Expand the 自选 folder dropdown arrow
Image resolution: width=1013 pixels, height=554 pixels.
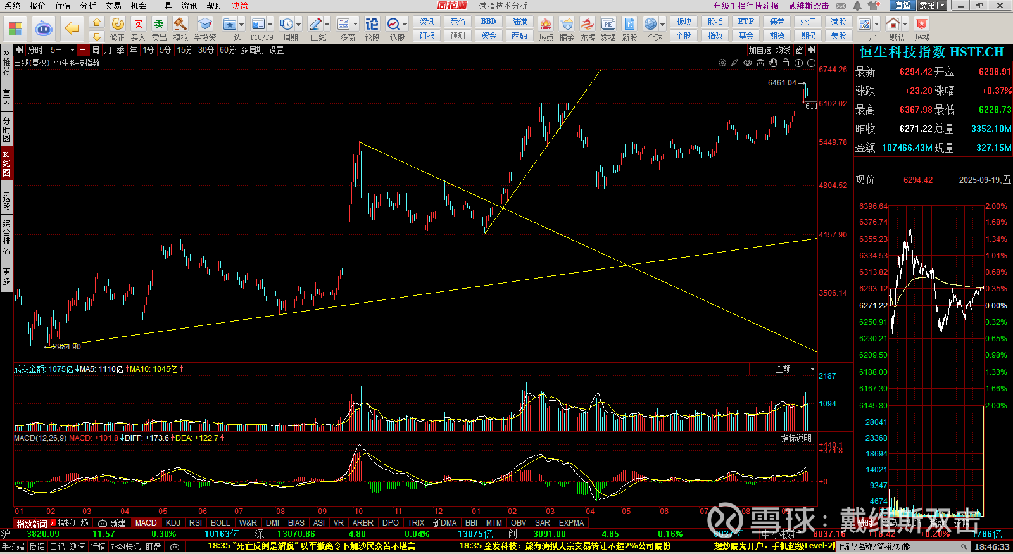point(241,25)
